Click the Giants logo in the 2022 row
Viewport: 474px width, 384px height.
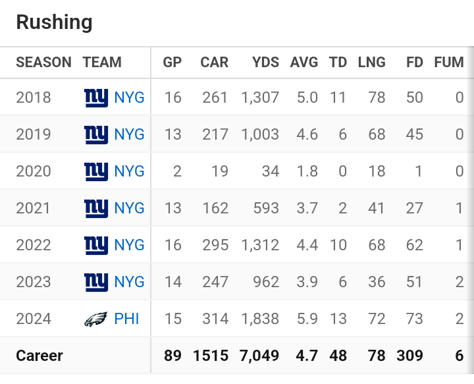click(96, 245)
